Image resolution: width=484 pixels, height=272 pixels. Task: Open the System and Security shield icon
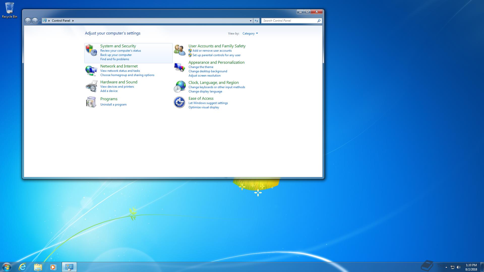tap(91, 50)
